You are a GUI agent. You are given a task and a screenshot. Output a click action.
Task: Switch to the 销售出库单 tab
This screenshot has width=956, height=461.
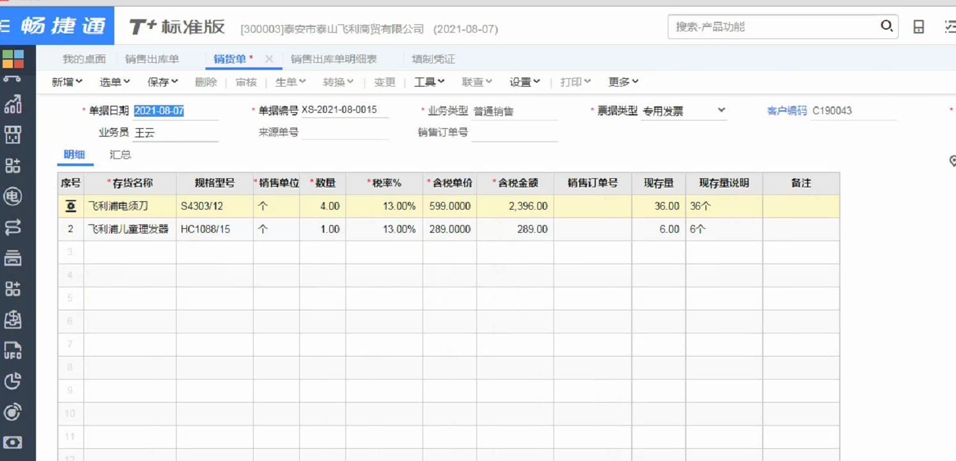point(152,59)
